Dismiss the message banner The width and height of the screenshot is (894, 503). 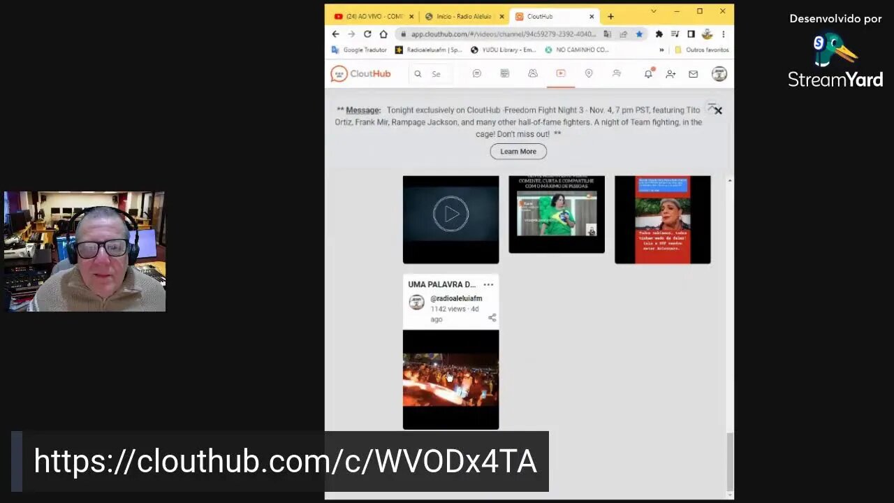point(719,111)
